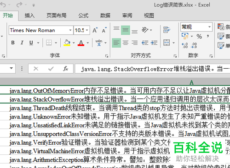Switch to the 公式 ribbon tab

(x=83, y=16)
